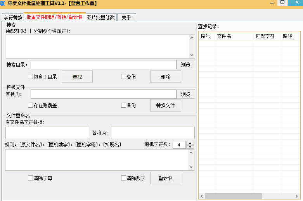The image size is (303, 201).
Task: Click the 规则 box's scroll up arrow
Action: point(191,153)
